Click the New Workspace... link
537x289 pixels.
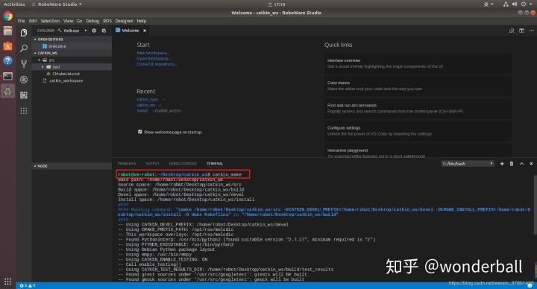153,53
